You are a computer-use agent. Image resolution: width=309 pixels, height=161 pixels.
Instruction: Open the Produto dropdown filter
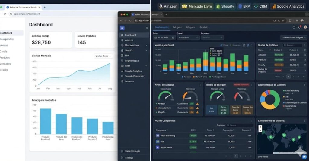click(x=212, y=38)
